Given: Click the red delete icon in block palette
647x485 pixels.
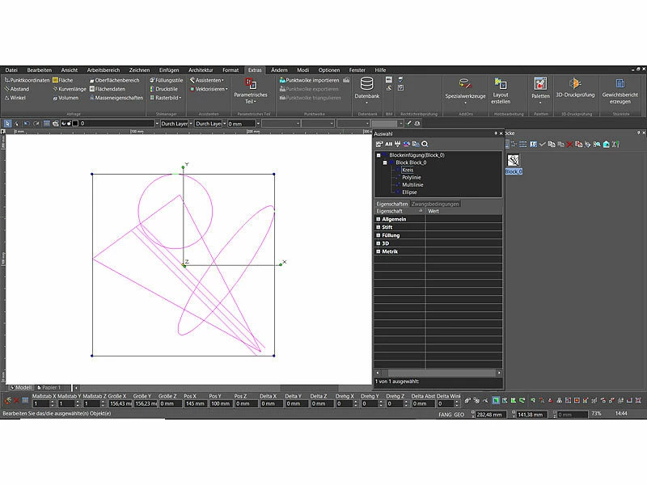Looking at the screenshot, I should pyautogui.click(x=569, y=144).
